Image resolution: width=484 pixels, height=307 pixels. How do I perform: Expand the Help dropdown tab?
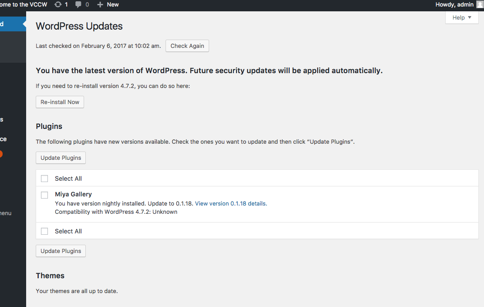coord(462,17)
